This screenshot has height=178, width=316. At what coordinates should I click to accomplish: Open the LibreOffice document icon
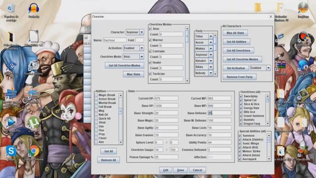click(34, 39)
